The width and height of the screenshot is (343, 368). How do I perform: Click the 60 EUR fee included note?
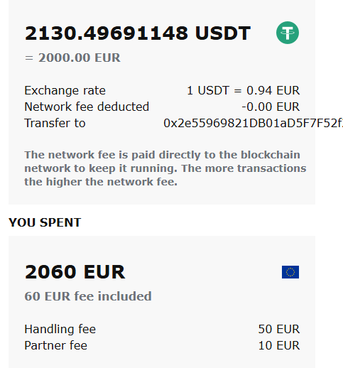pos(88,296)
